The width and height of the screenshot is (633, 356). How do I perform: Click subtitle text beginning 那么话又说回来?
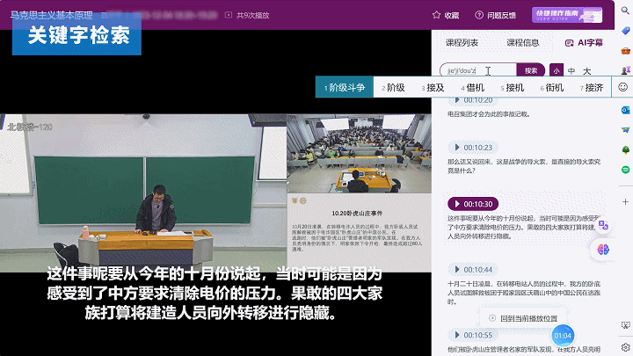tap(524, 166)
